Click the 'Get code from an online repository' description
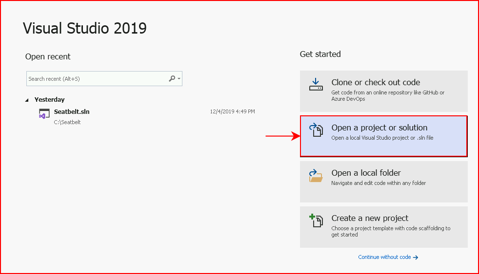The image size is (479, 274). coord(388,96)
